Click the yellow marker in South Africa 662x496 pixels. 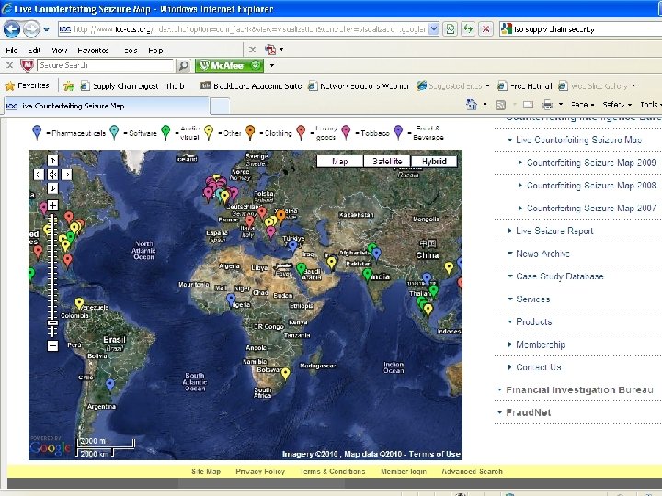coord(285,374)
